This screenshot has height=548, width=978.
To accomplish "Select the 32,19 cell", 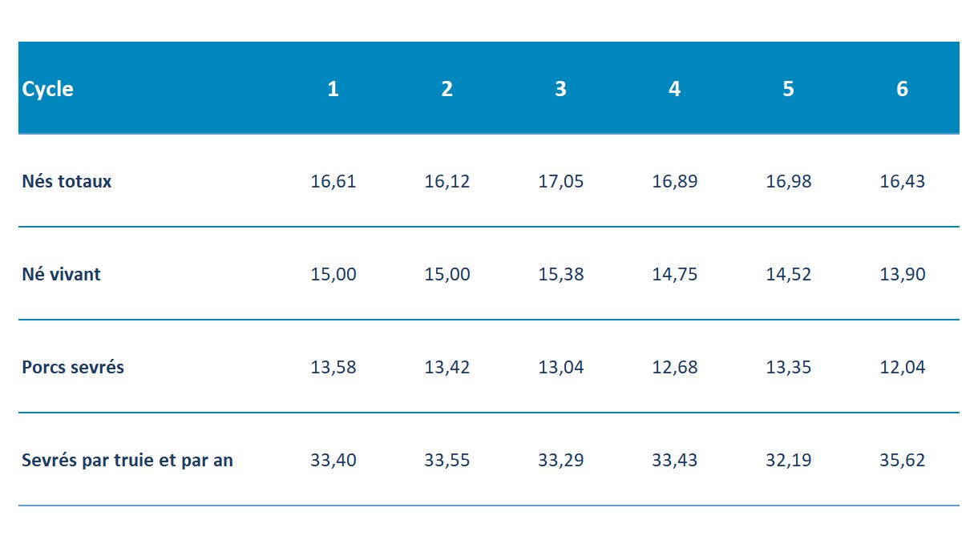I will 789,461.
